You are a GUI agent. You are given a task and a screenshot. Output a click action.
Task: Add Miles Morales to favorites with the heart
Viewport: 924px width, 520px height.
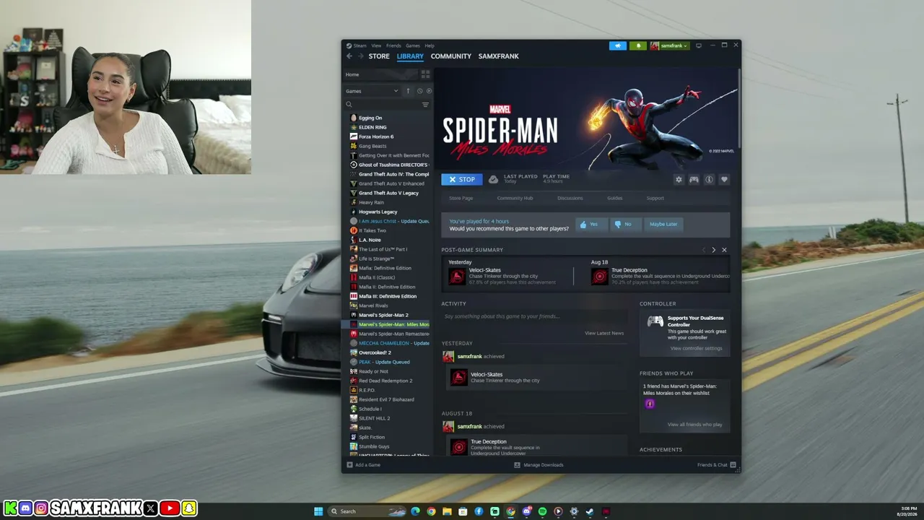pyautogui.click(x=724, y=180)
